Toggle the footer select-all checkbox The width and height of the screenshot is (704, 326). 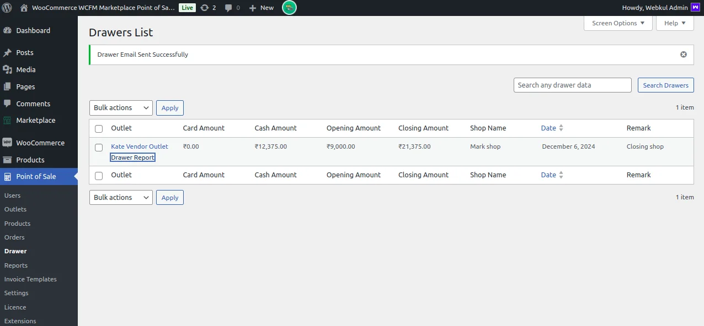coord(99,176)
